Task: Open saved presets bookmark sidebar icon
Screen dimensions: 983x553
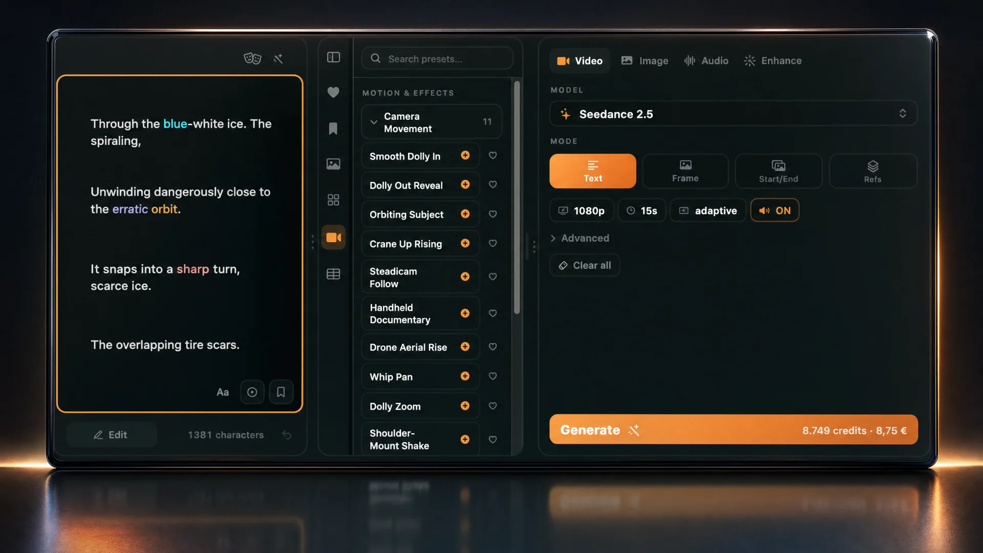Action: click(333, 128)
